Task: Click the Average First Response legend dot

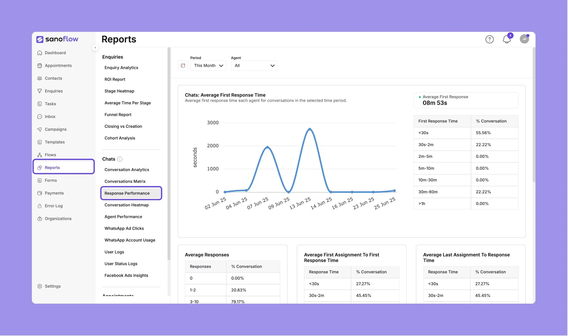Action: 420,97
